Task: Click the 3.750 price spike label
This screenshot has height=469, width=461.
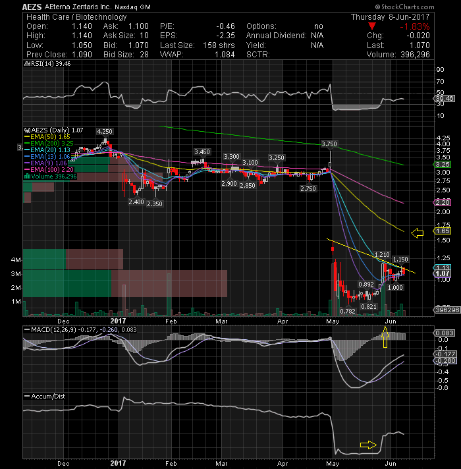Action: point(329,144)
